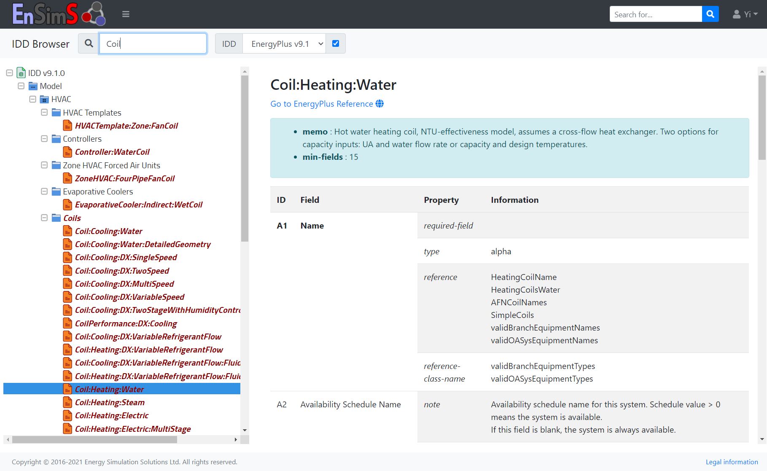Click the IDD v9.1.0 root file icon

pyautogui.click(x=21, y=73)
